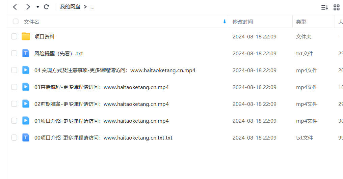Tick the checkbox for 项目资料 folder
The width and height of the screenshot is (343, 179).
[14, 36]
